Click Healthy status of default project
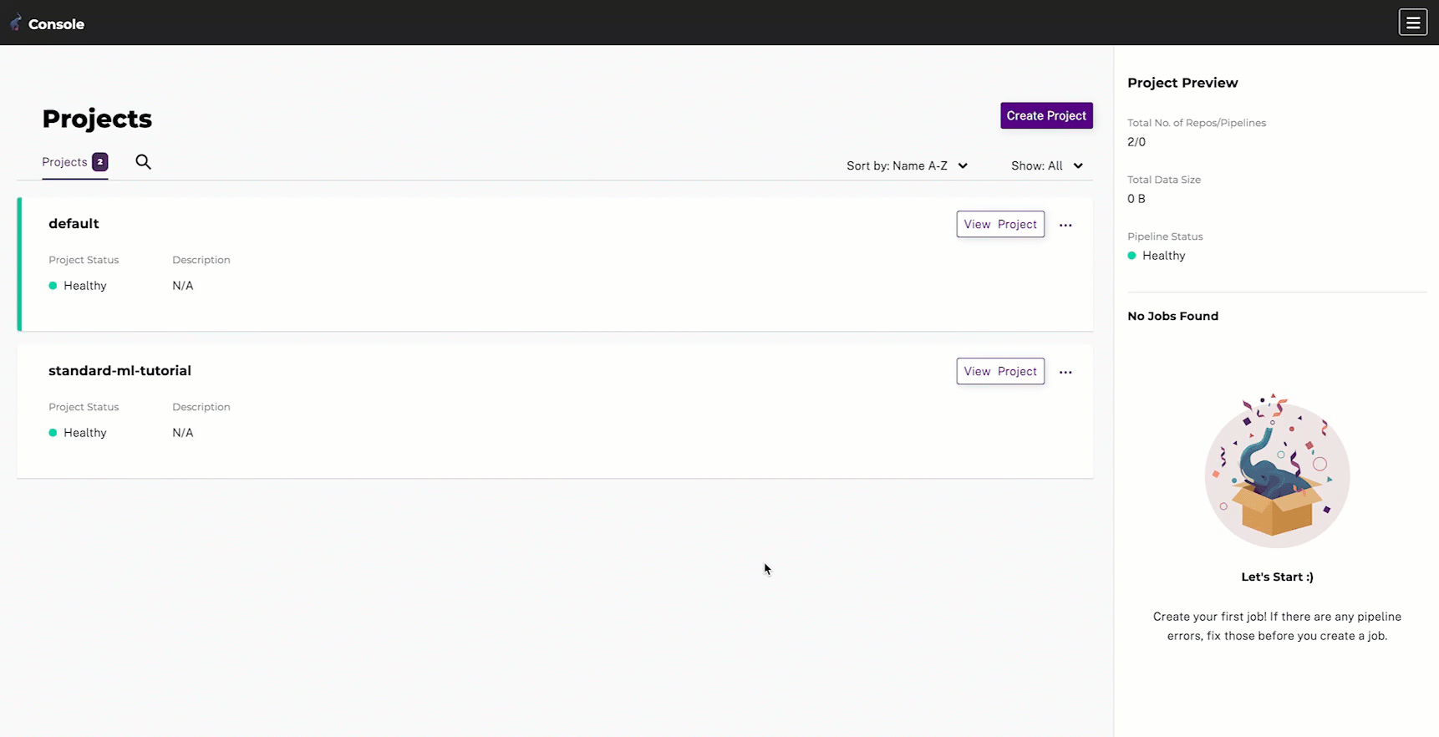 click(78, 286)
